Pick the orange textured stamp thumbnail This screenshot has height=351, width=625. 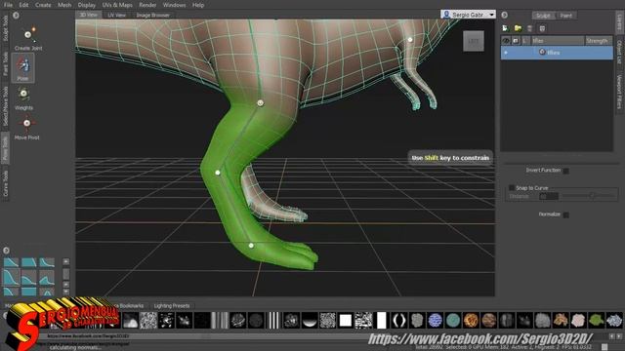tap(471, 320)
